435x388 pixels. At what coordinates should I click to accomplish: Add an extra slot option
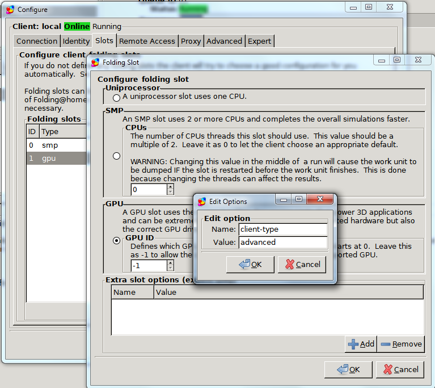point(361,344)
